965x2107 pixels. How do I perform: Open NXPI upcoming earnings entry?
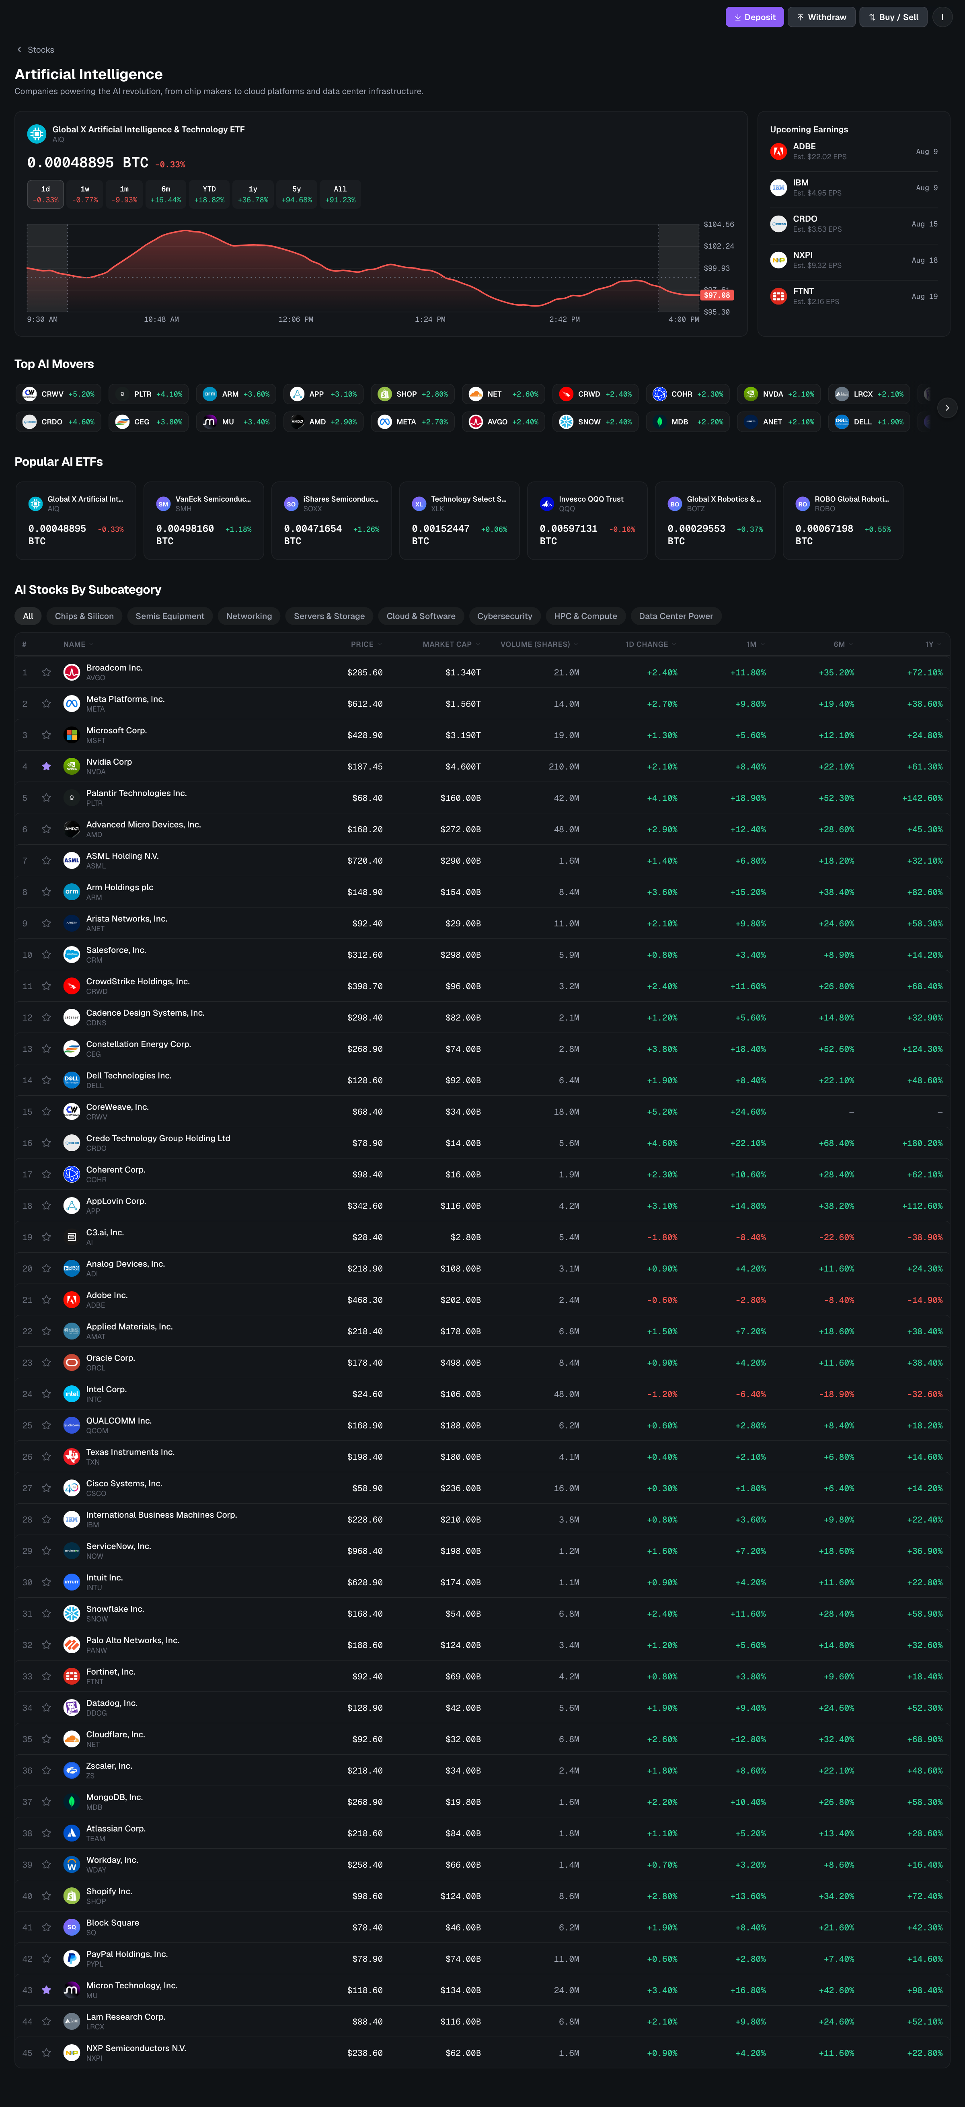click(x=854, y=260)
